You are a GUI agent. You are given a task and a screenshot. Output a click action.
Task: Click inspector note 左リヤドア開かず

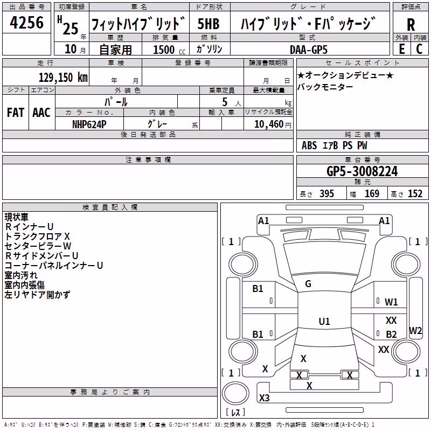click(37, 295)
